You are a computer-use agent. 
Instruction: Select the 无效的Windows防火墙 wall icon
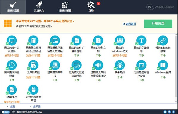[120, 41]
